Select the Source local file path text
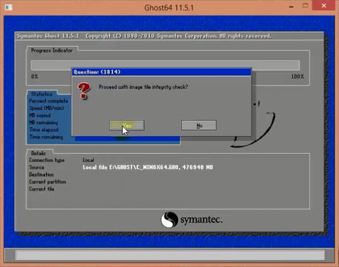 (x=148, y=167)
